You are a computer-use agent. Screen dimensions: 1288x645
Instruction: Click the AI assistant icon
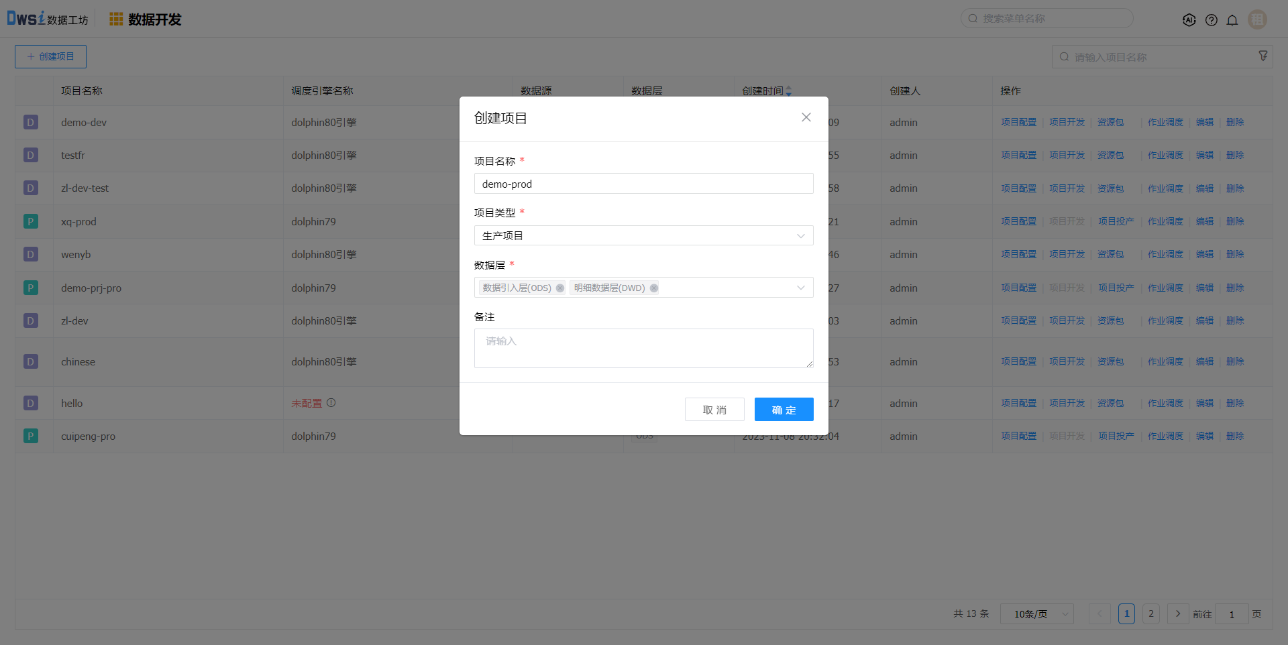click(x=1189, y=20)
